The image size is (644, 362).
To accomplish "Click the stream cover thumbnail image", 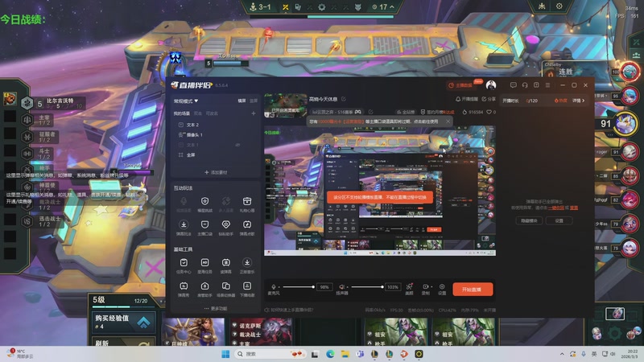I will 286,105.
